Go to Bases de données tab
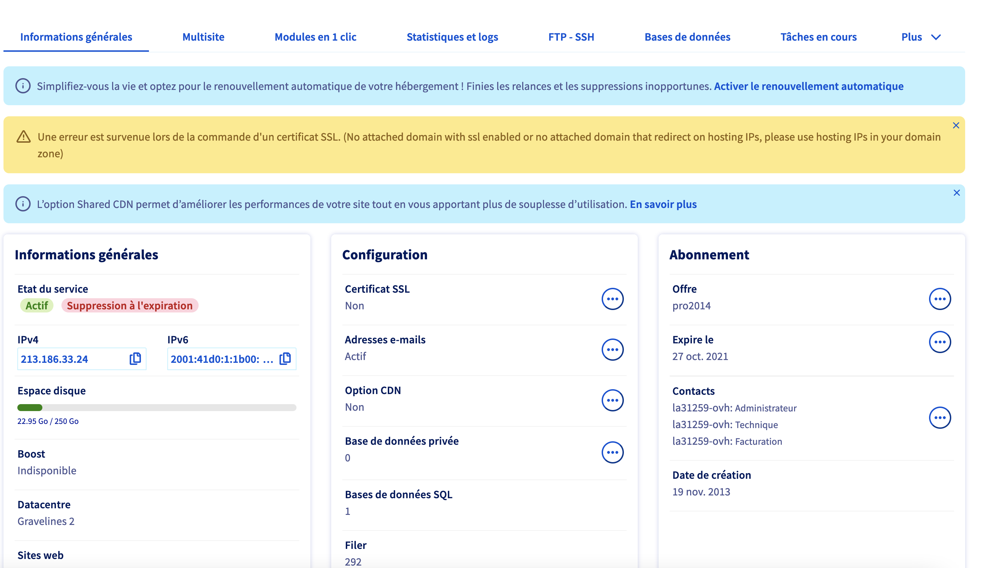The height and width of the screenshot is (568, 995). (687, 37)
